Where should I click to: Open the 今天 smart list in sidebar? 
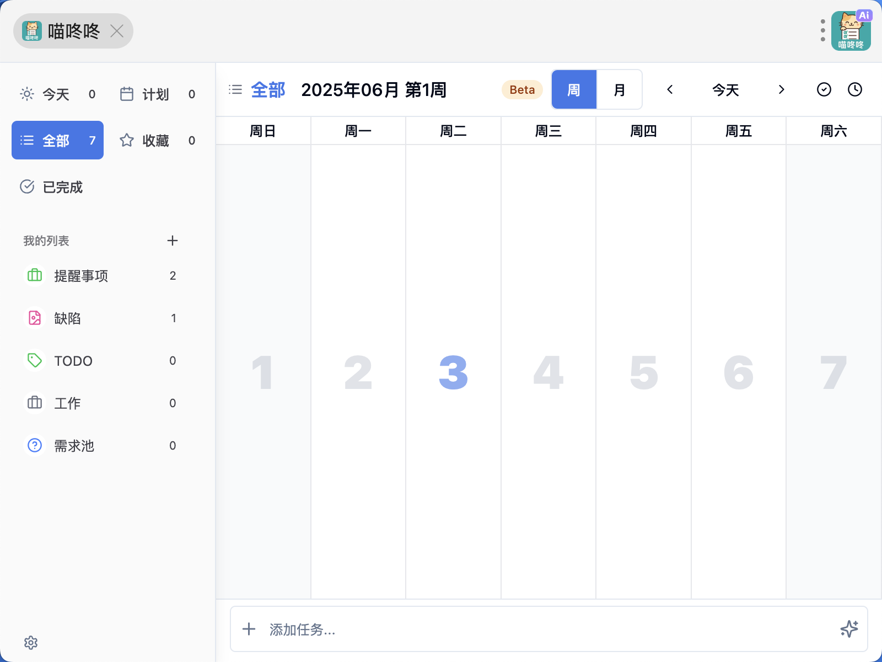coord(57,94)
